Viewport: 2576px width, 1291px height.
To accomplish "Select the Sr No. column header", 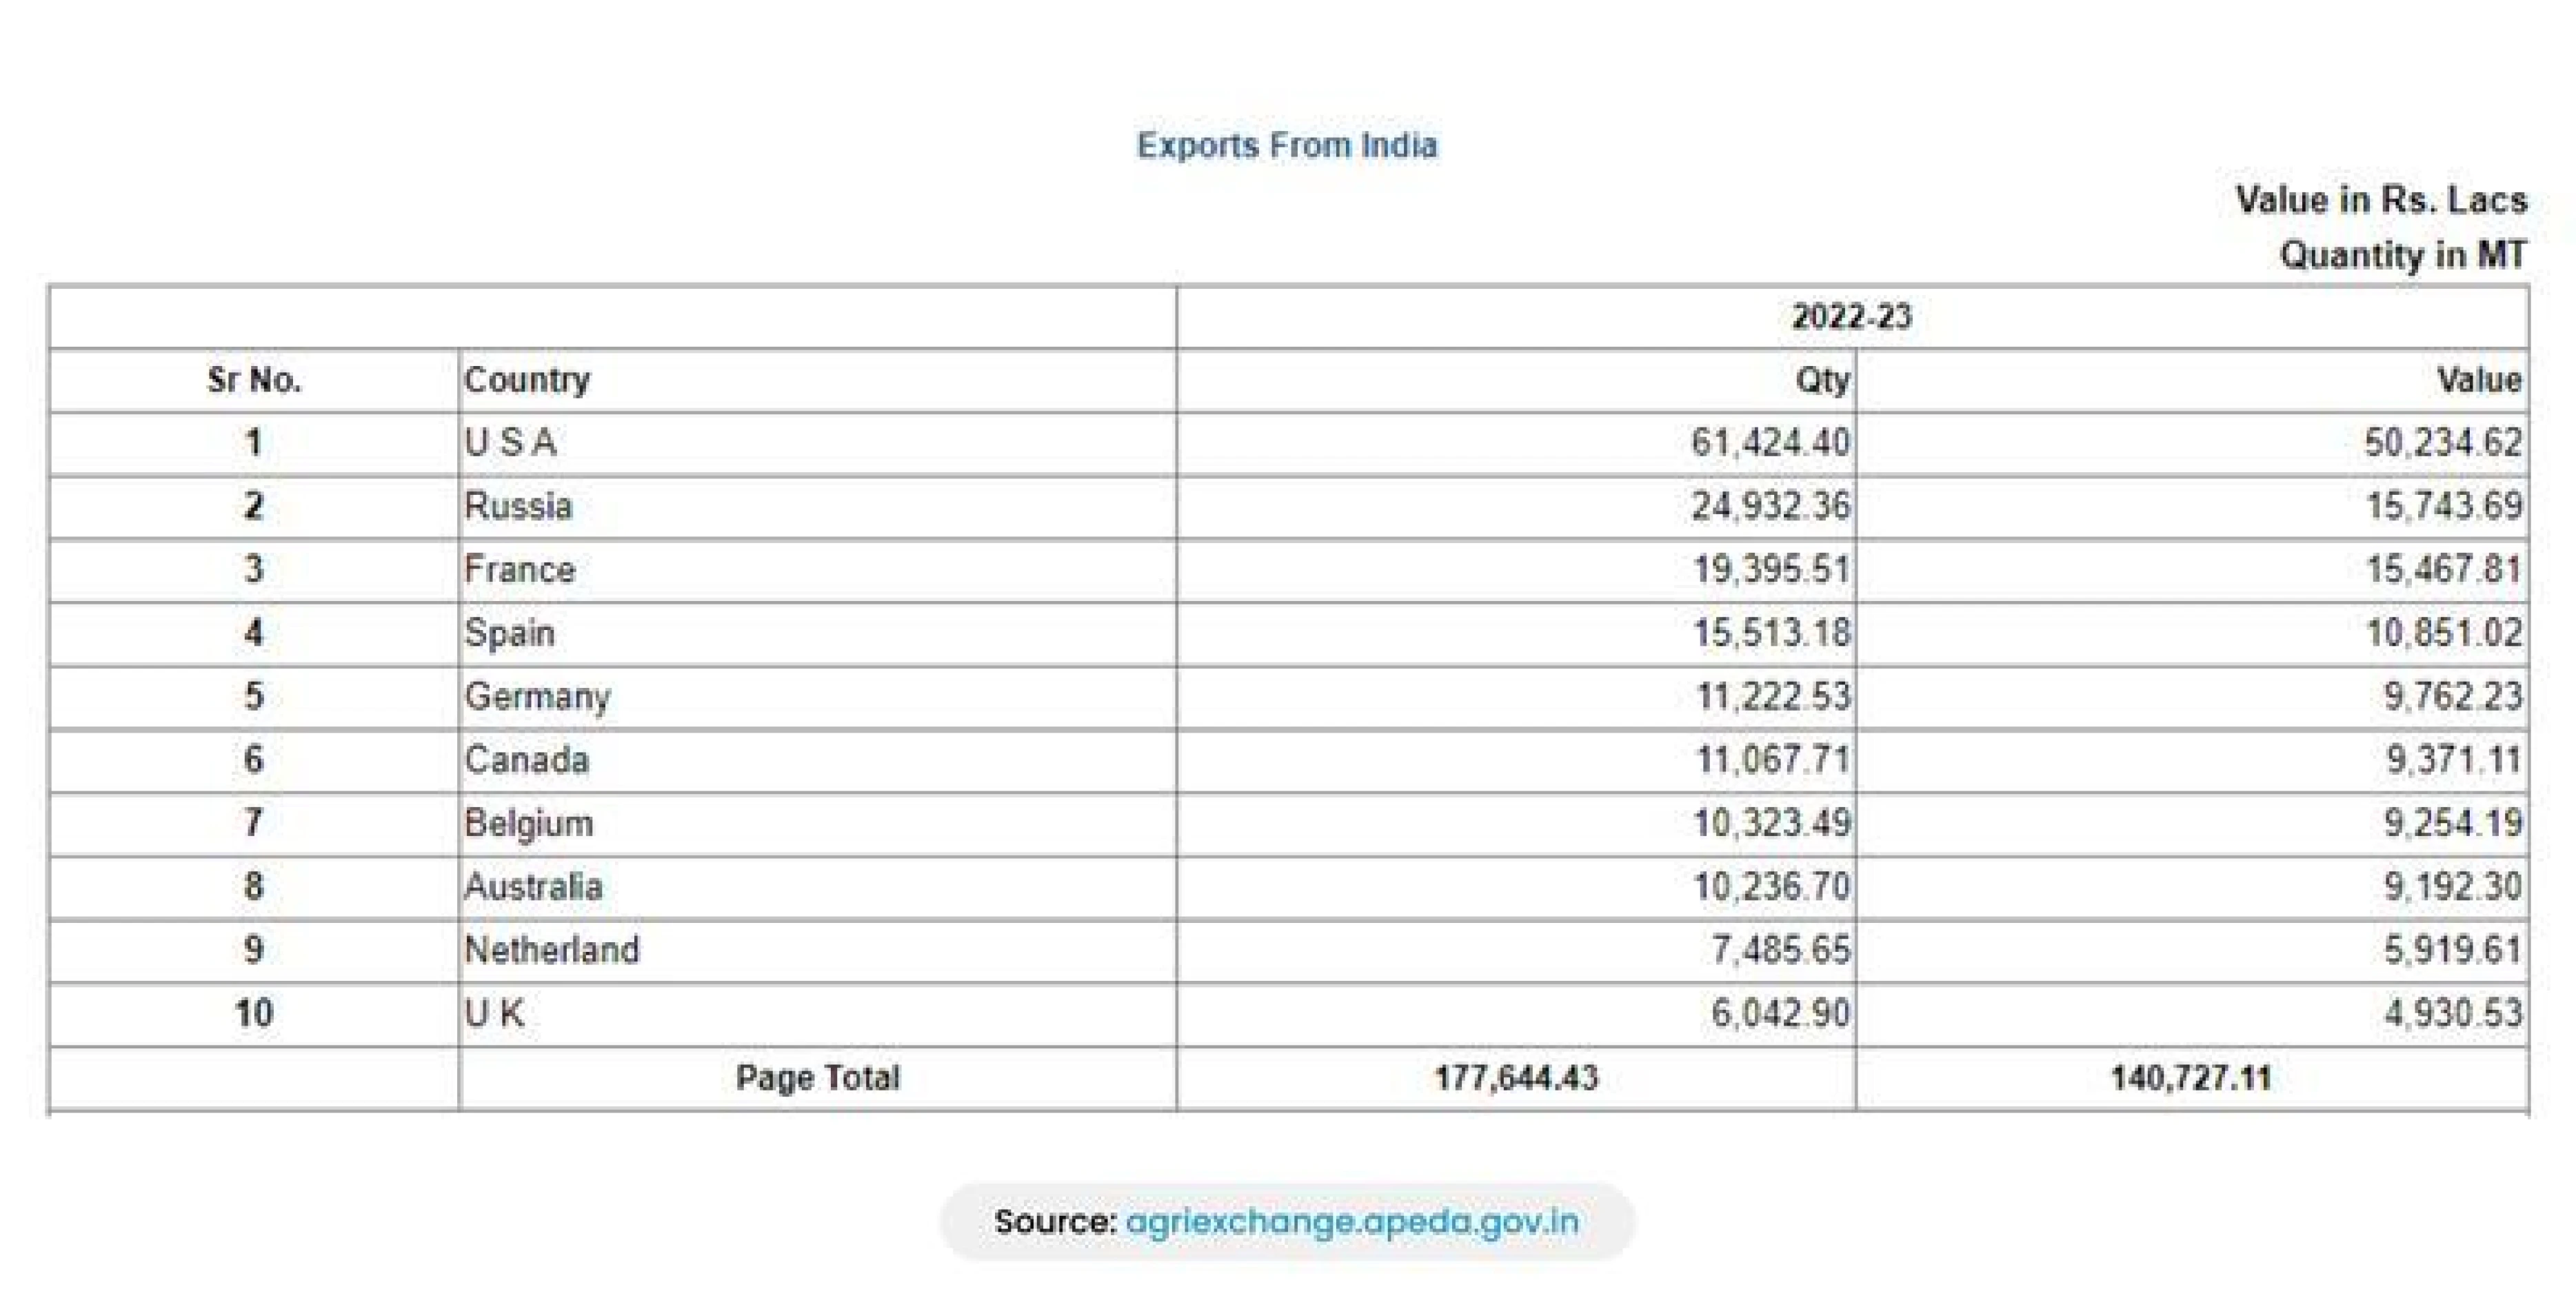I will 254,380.
